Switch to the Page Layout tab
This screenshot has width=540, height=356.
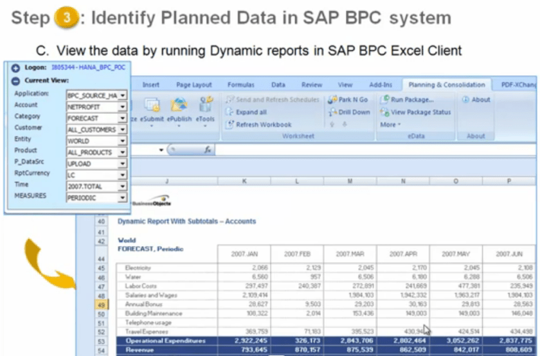pyautogui.click(x=194, y=85)
